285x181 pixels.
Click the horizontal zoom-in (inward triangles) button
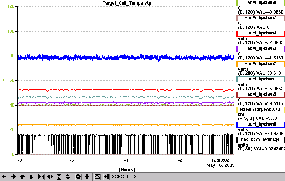click(41, 177)
